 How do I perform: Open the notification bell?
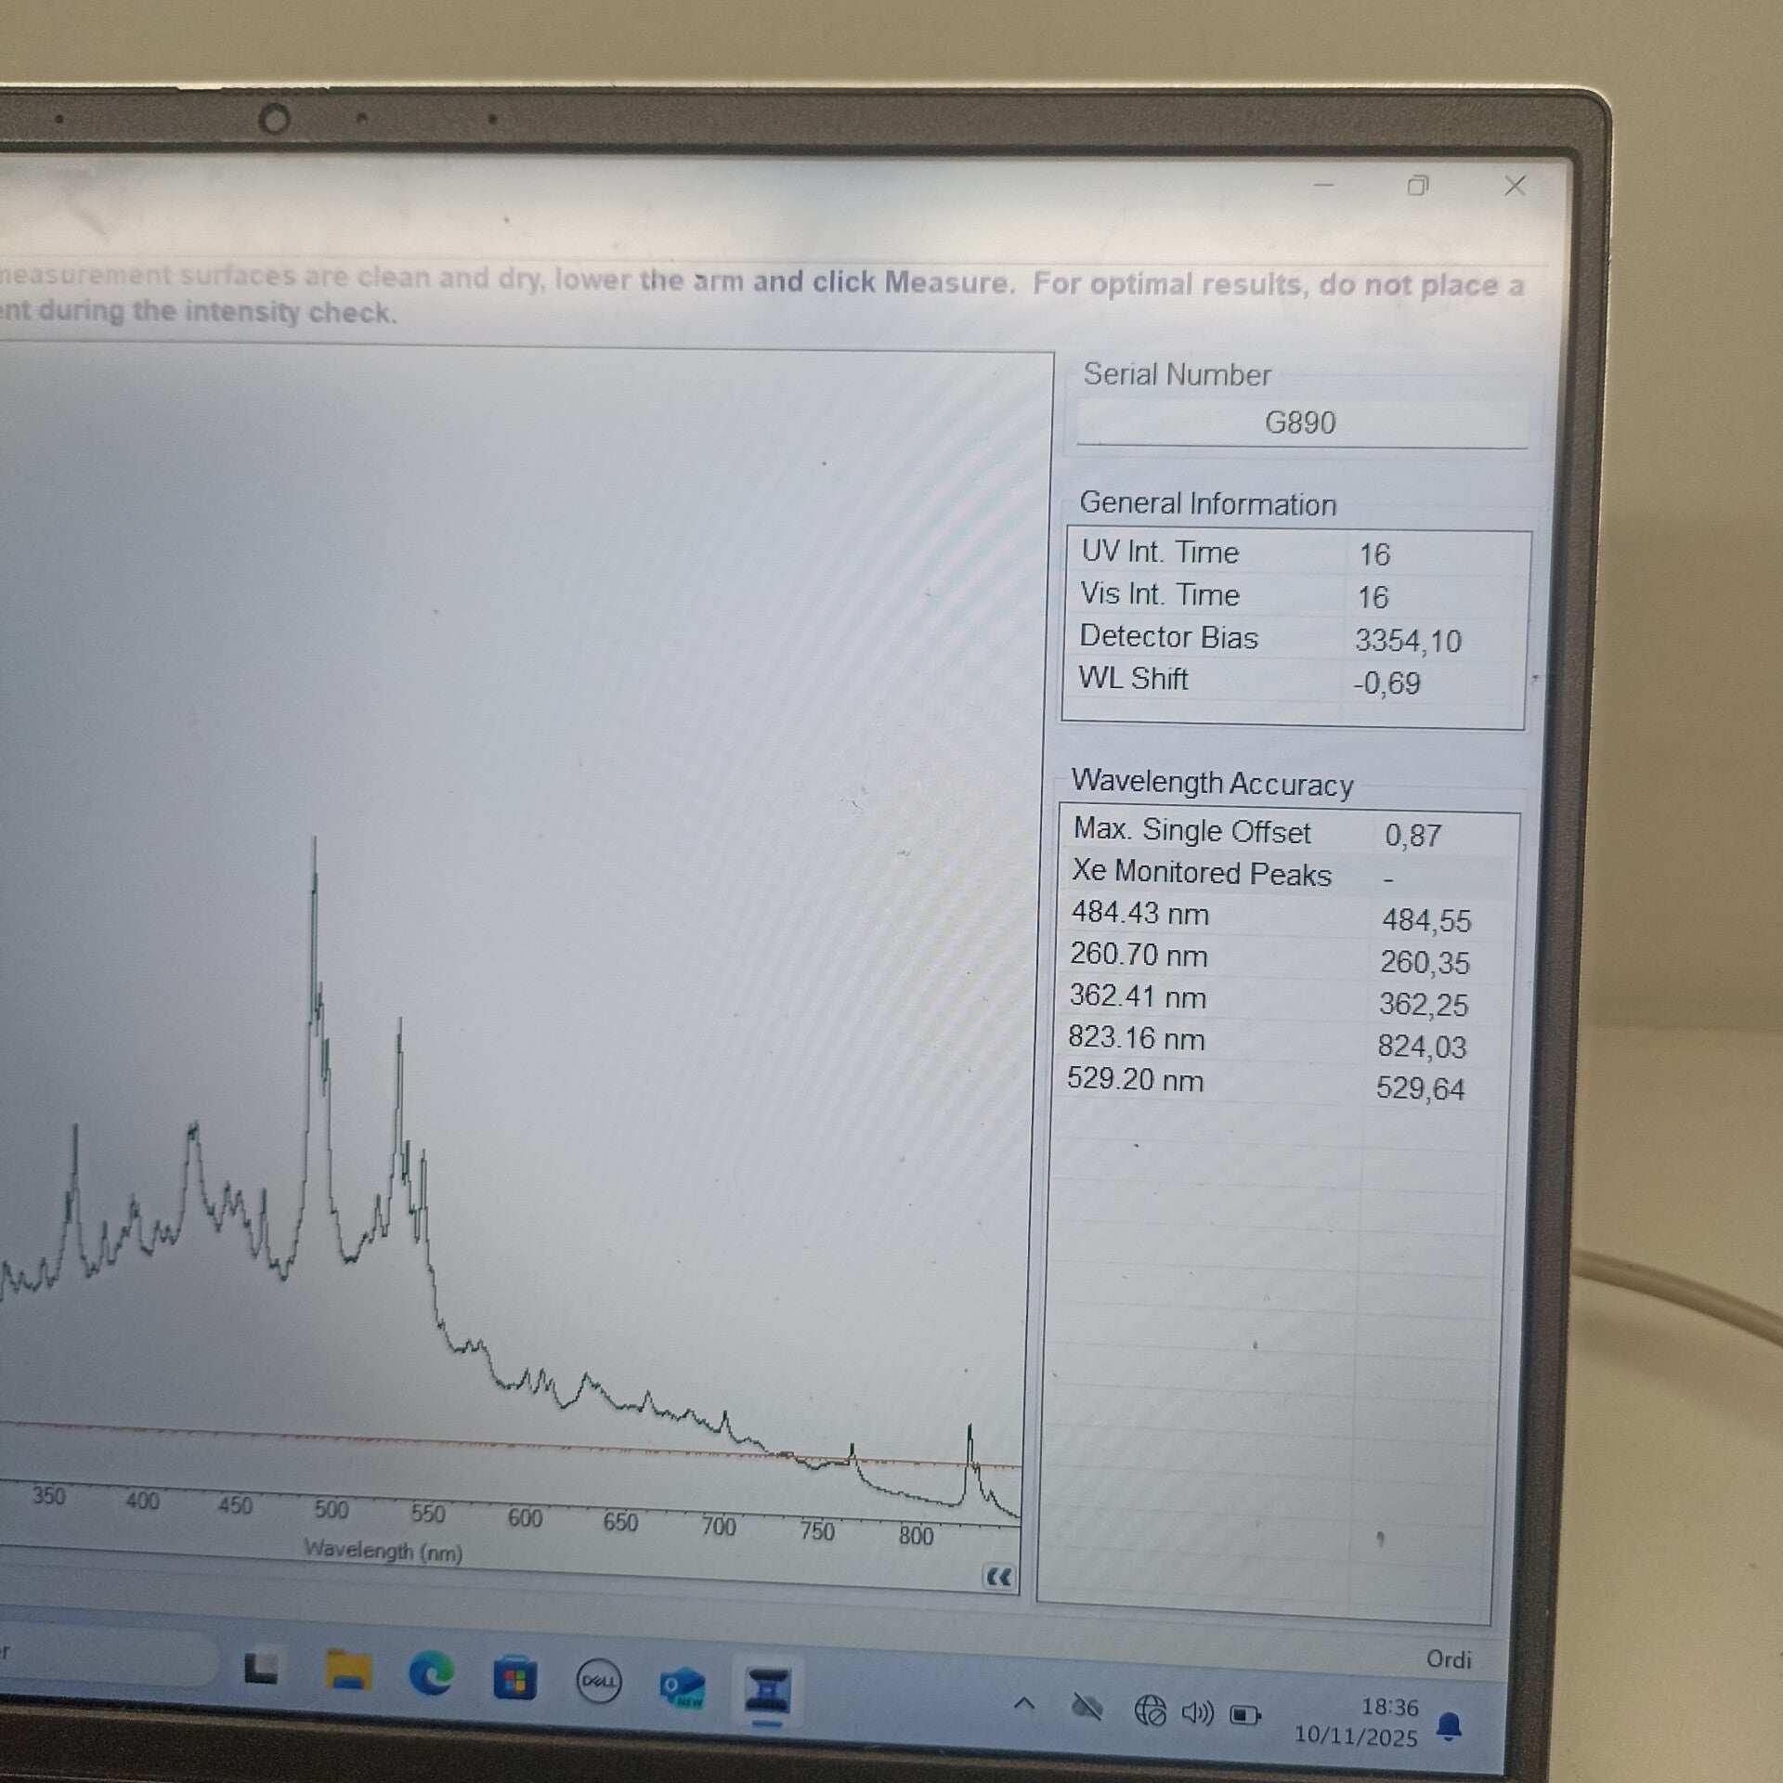[1449, 1727]
